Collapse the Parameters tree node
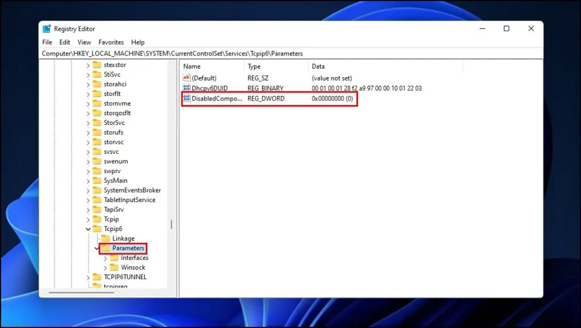This screenshot has height=328, width=581. (96, 249)
